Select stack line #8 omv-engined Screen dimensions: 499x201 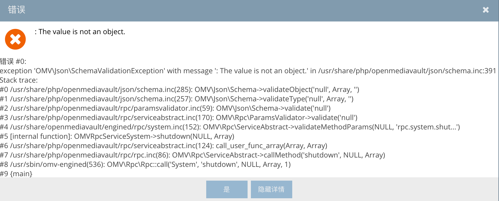tap(145, 164)
